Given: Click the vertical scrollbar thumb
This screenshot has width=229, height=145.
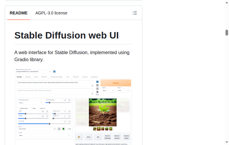Looking at the screenshot, I should click(x=227, y=33).
